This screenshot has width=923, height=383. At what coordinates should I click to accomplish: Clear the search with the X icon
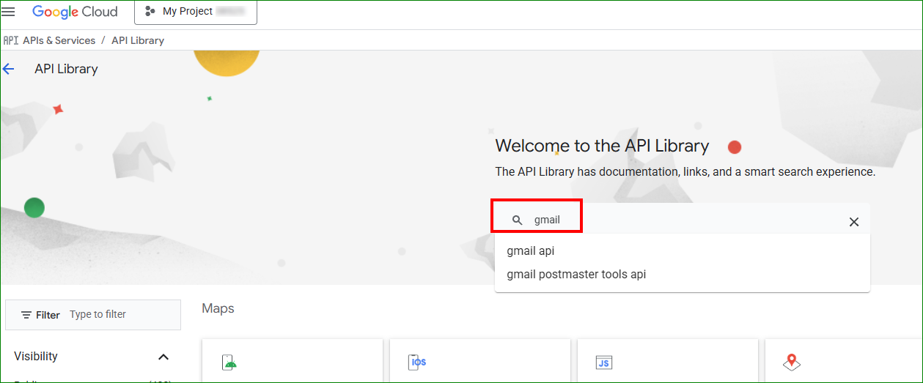853,222
